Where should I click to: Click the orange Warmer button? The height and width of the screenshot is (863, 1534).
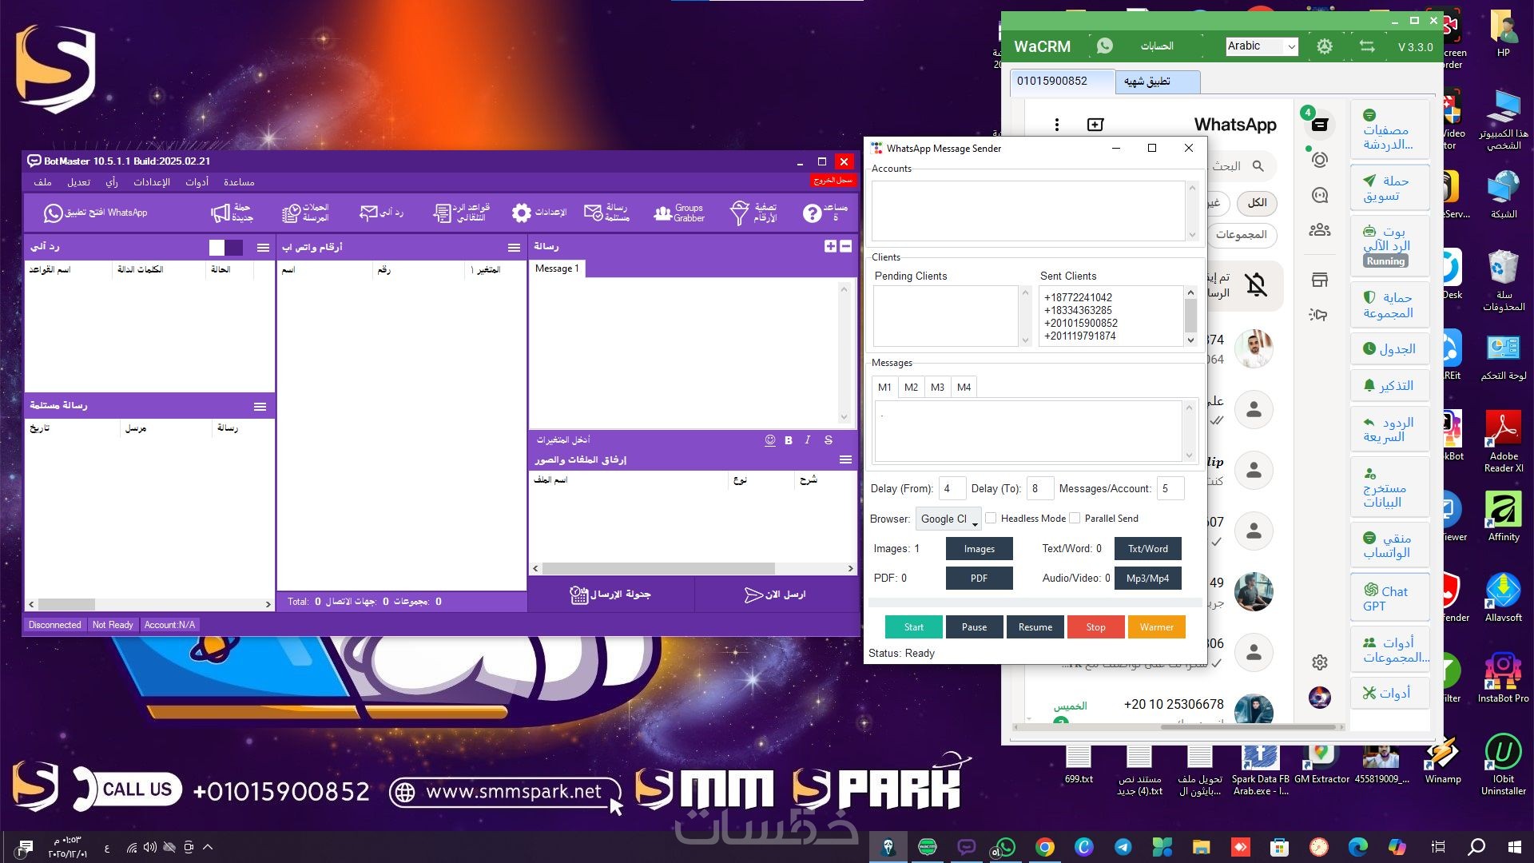pos(1156,627)
